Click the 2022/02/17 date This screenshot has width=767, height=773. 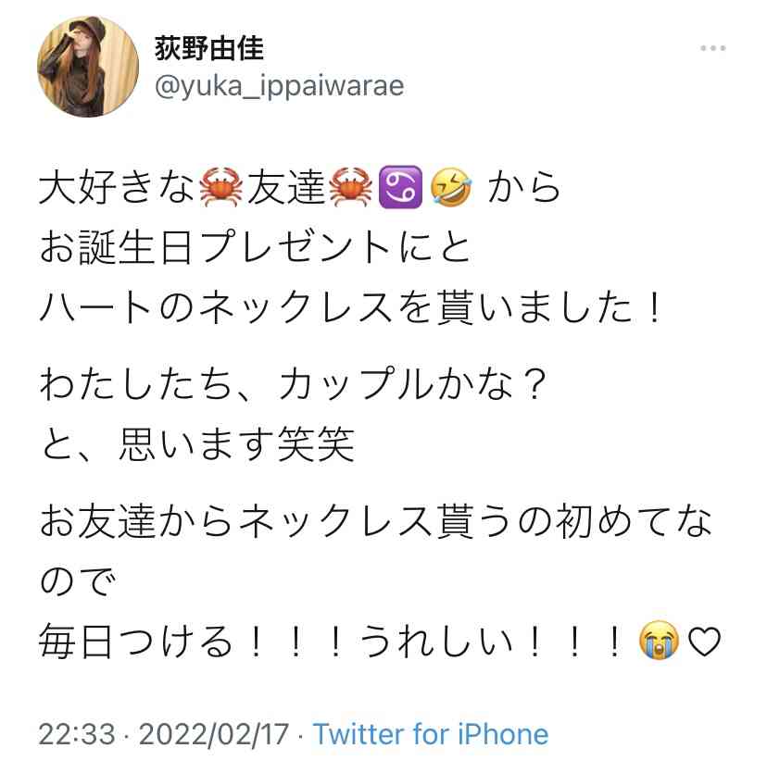[214, 734]
